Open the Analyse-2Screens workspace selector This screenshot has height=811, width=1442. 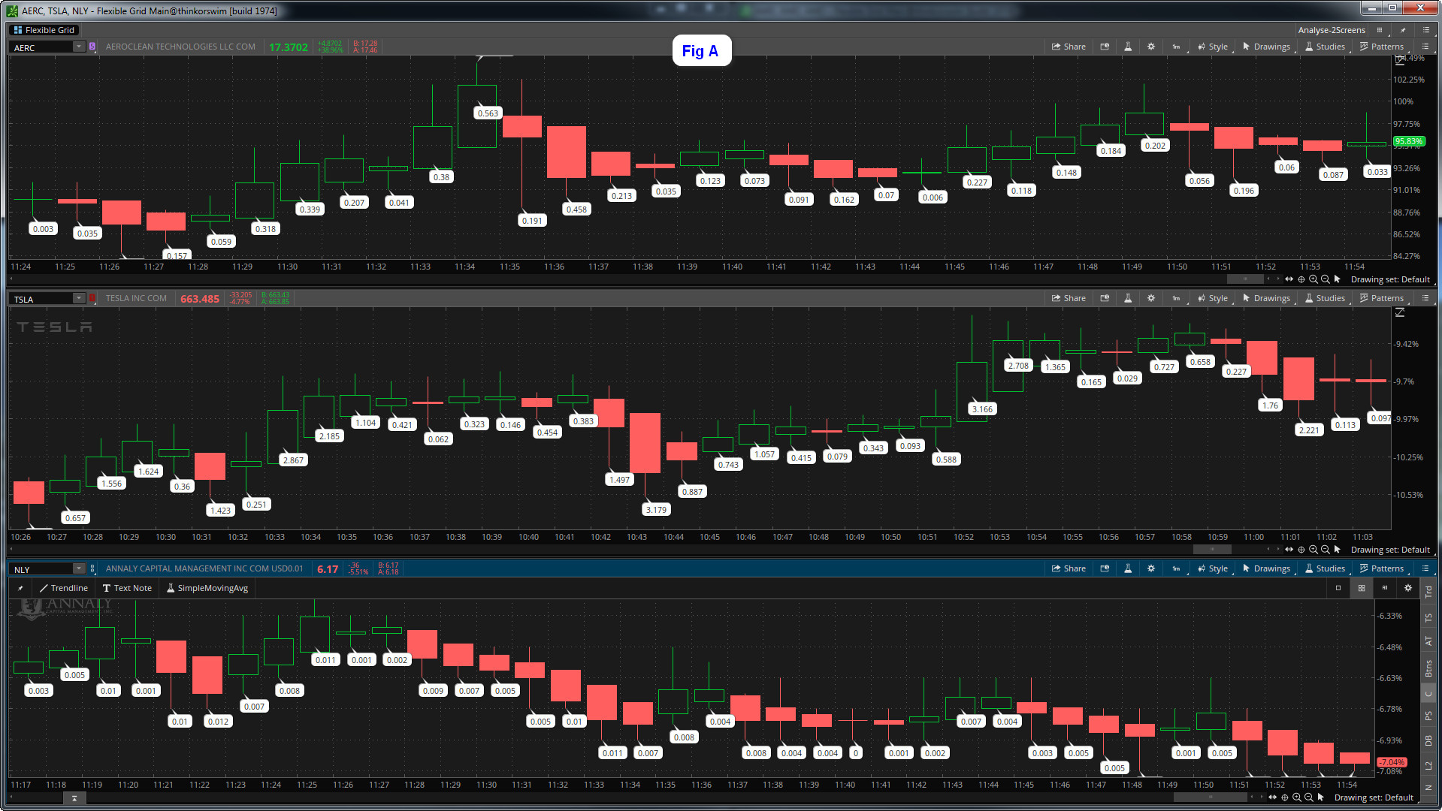[1331, 30]
